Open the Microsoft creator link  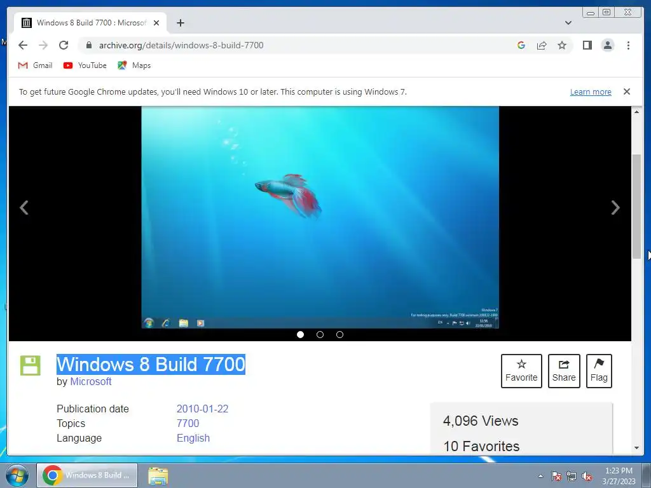point(90,381)
